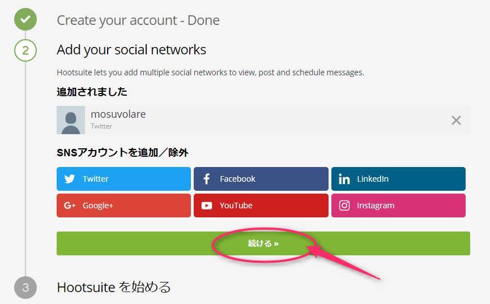This screenshot has width=490, height=304.
Task: Add a Facebook account
Action: click(261, 179)
